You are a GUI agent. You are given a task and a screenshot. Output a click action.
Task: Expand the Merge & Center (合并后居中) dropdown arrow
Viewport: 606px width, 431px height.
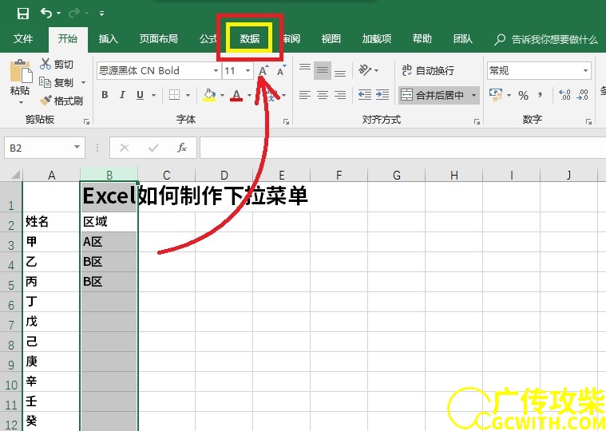coord(474,95)
